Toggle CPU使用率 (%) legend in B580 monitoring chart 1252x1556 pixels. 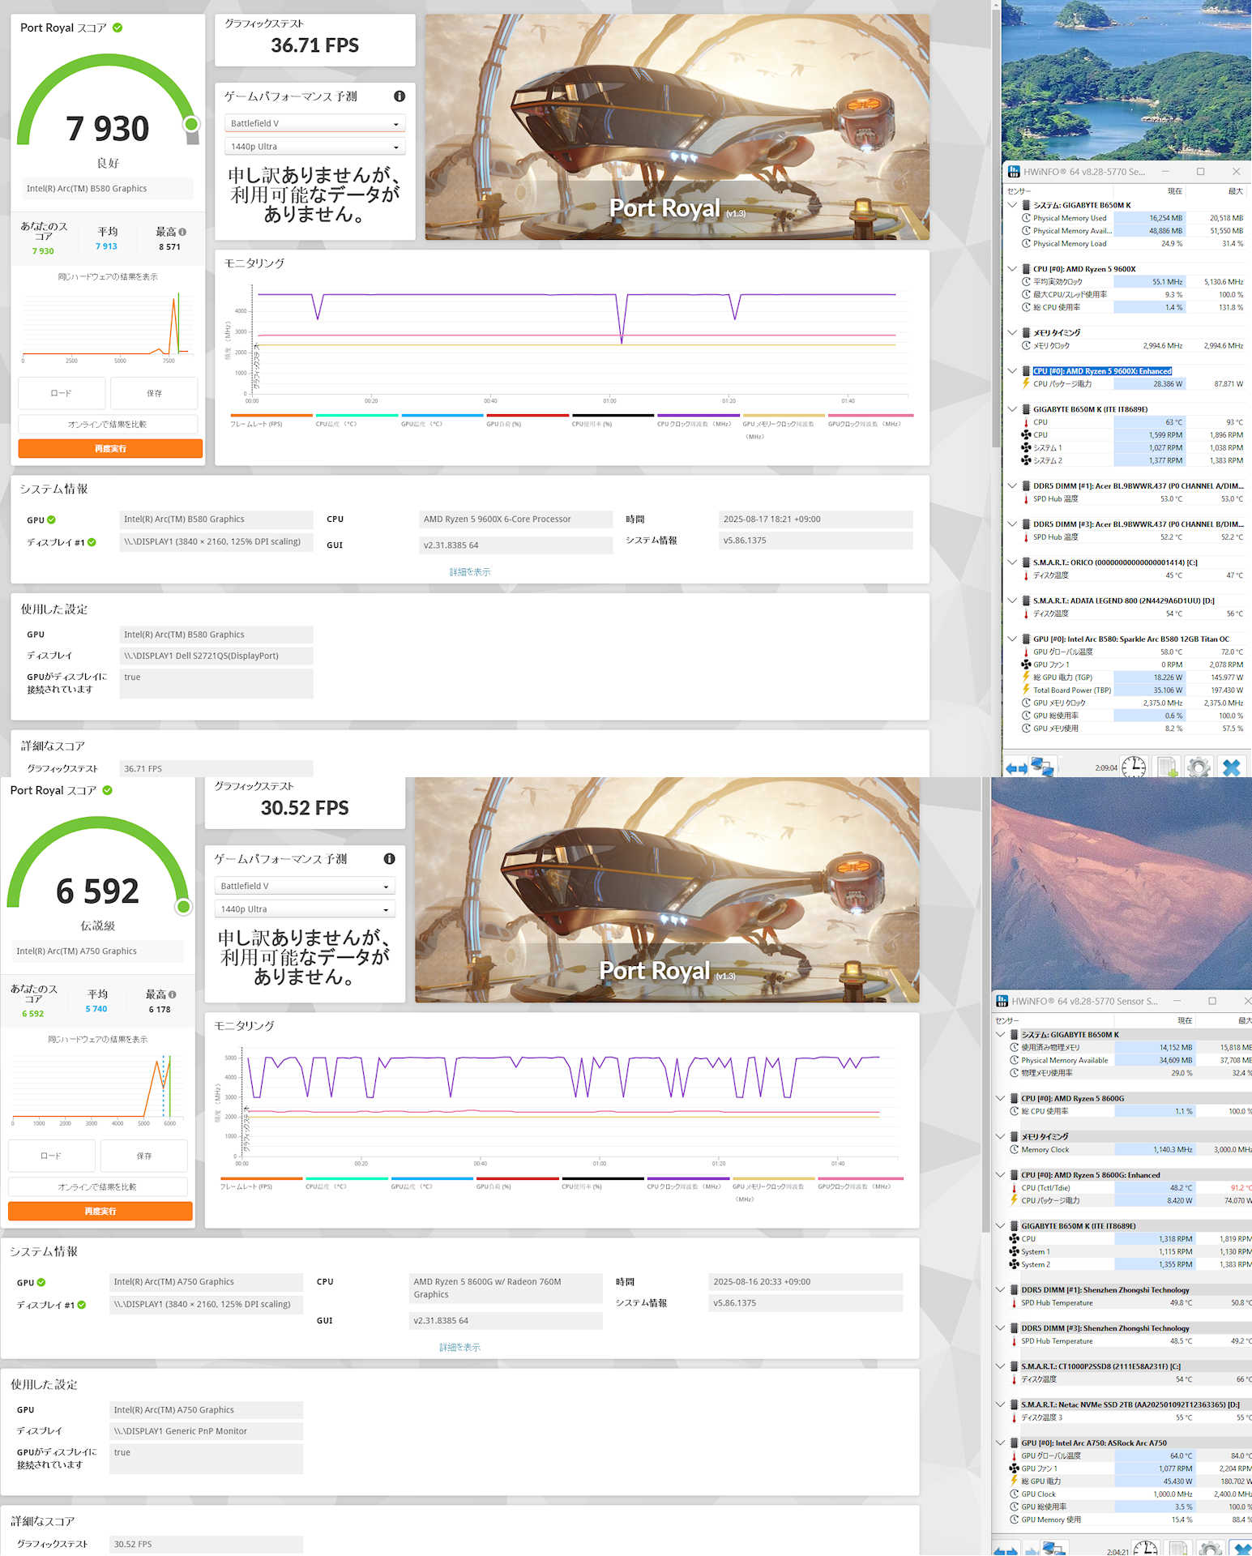pyautogui.click(x=613, y=421)
